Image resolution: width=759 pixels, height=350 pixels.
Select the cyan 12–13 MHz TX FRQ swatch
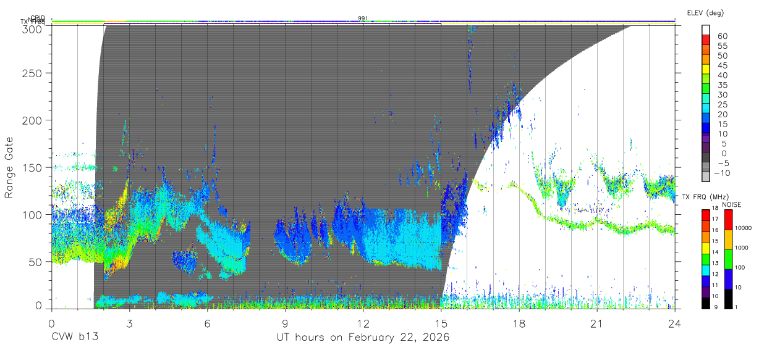[706, 270]
